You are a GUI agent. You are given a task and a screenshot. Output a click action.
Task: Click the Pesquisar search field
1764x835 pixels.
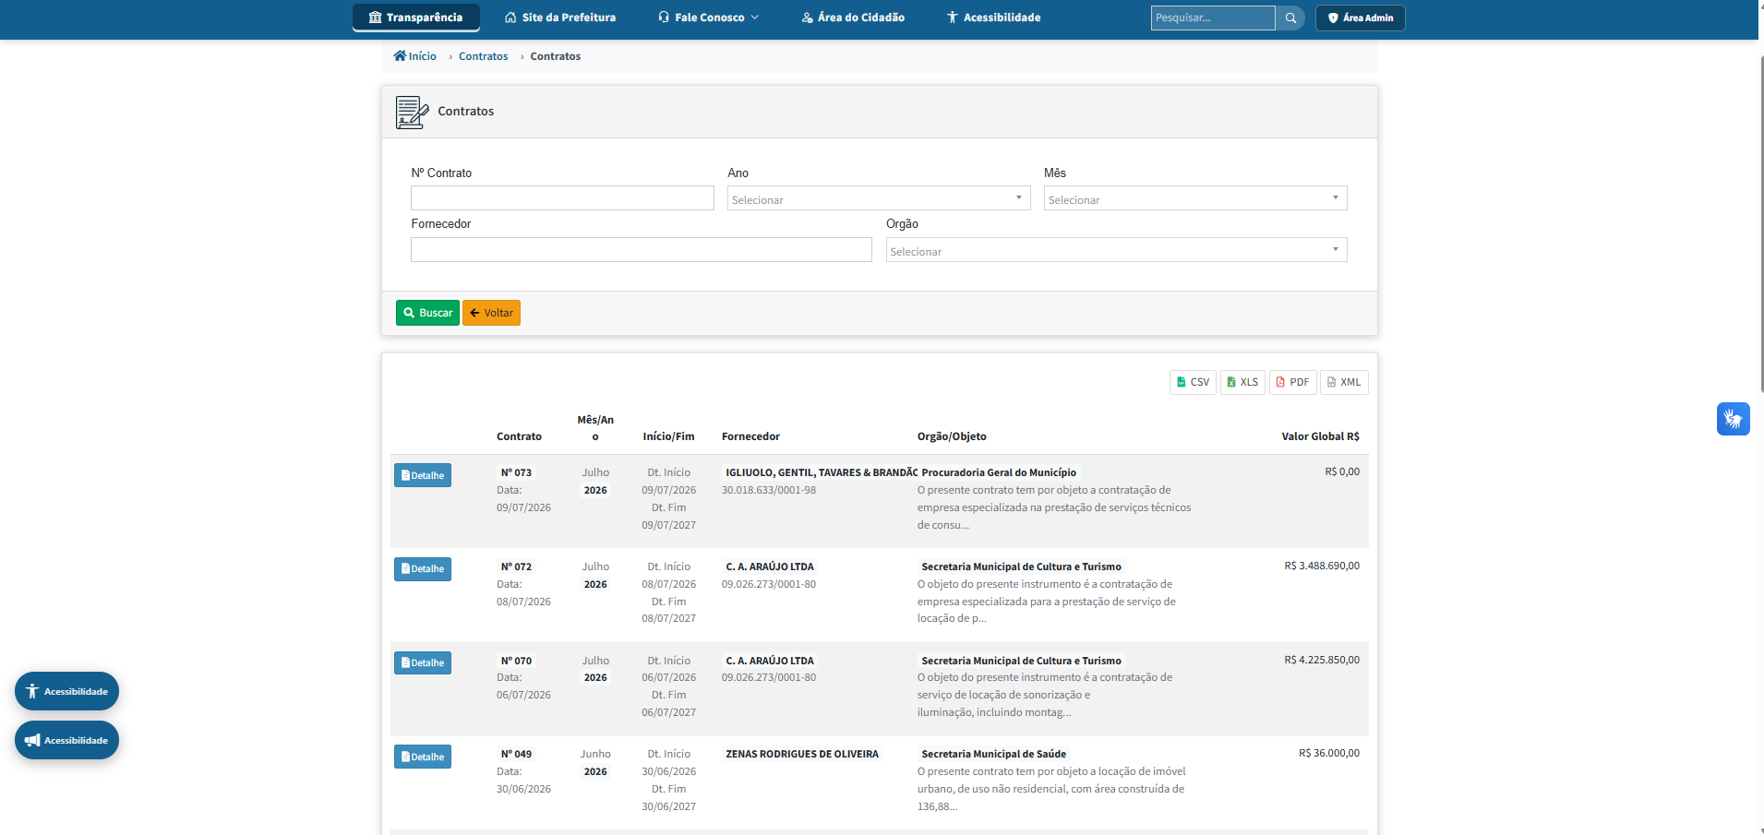pos(1213,18)
